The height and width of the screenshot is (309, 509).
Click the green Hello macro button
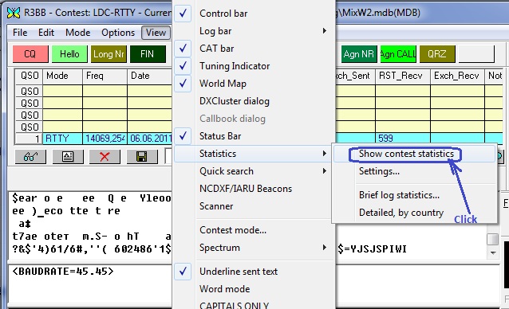coord(69,54)
